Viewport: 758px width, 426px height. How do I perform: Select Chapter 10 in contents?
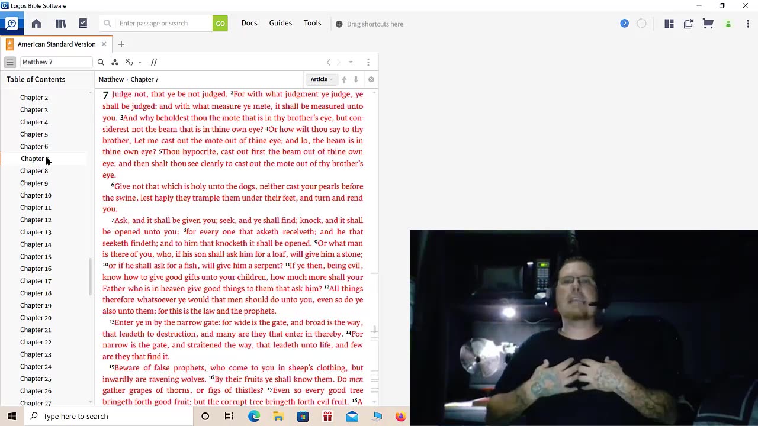click(x=36, y=195)
